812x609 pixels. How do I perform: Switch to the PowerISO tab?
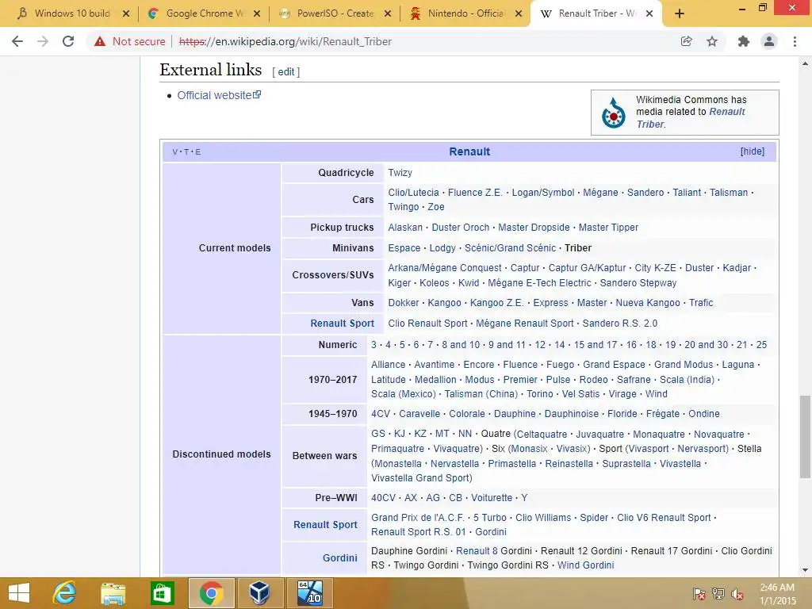(335, 13)
